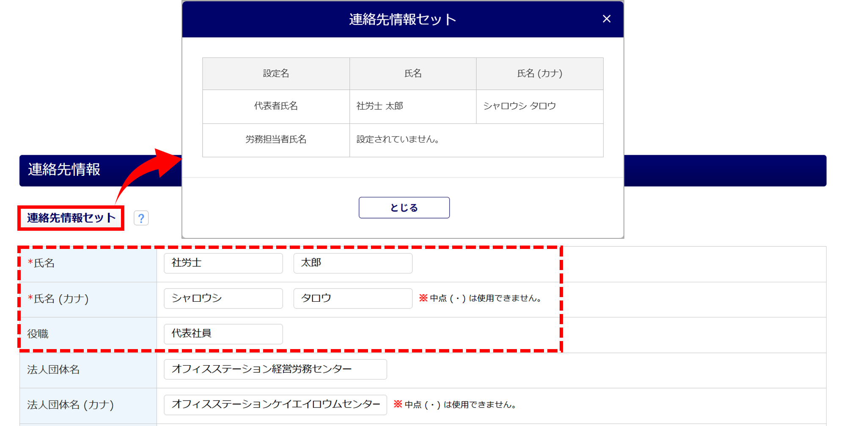Open the 連絡先情報セット link
The image size is (846, 426).
click(x=71, y=218)
